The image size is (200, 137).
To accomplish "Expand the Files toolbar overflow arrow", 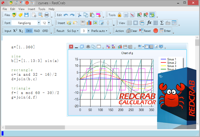I will tap(52, 17).
